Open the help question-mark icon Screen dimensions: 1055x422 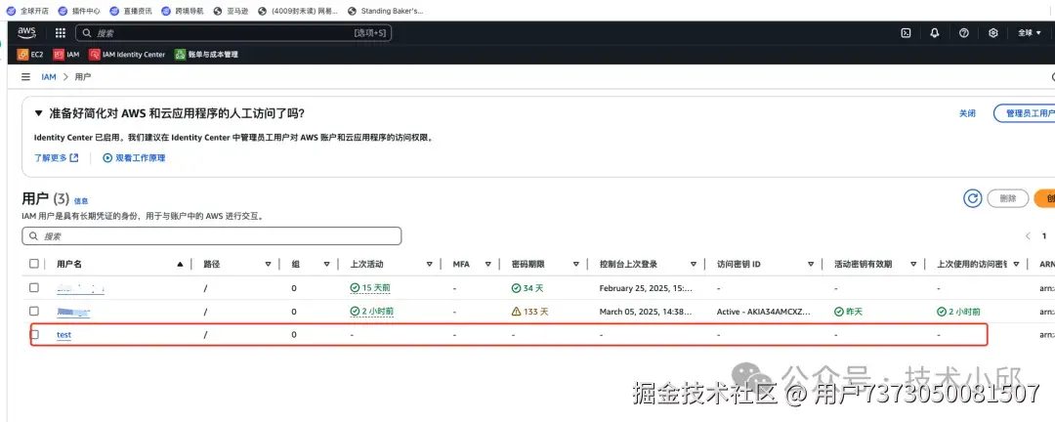[963, 33]
